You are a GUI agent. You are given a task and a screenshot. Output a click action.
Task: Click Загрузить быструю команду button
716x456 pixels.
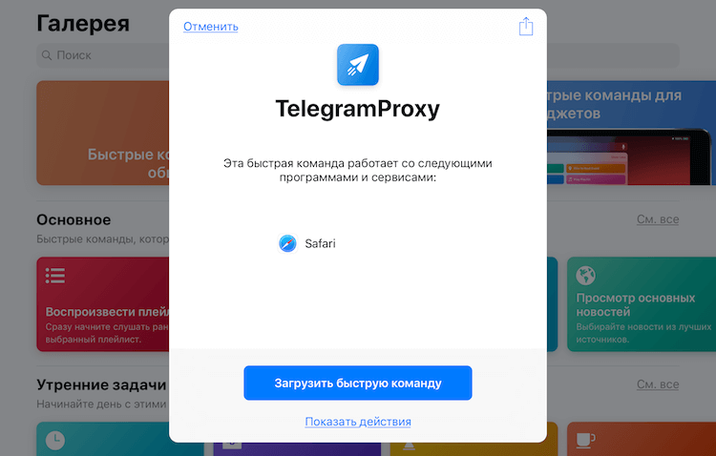(358, 383)
